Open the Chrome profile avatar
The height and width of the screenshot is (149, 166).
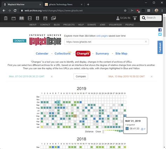(157, 10)
